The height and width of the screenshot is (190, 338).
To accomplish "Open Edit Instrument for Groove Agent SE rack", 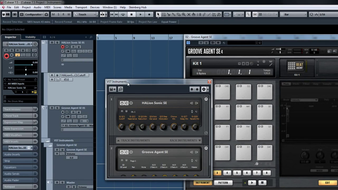I will coord(126,152).
